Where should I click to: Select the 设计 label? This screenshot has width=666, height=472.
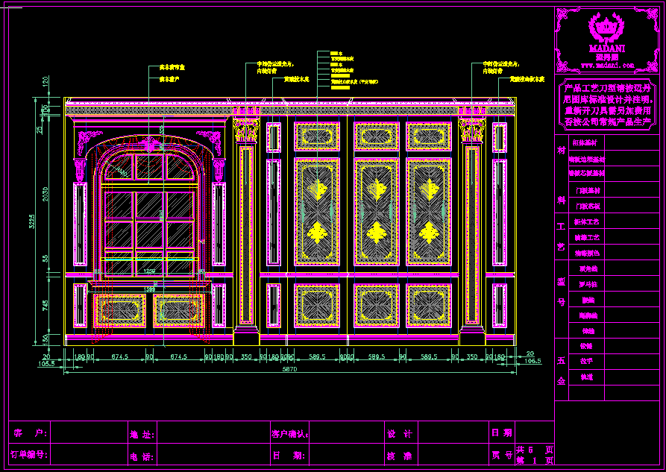click(399, 434)
